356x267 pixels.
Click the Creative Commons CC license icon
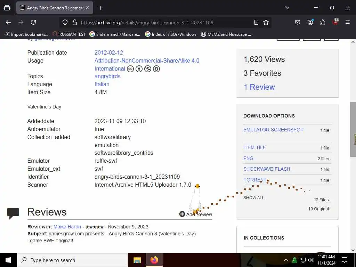pyautogui.click(x=130, y=69)
